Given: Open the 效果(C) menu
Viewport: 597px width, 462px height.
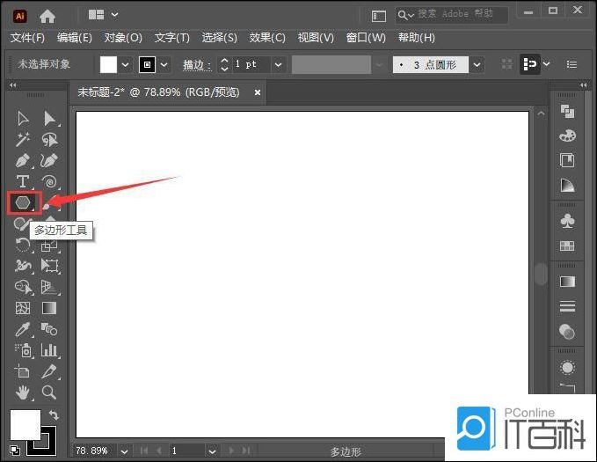Looking at the screenshot, I should point(267,38).
